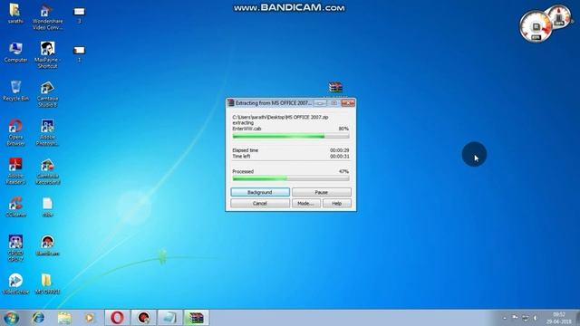The height and width of the screenshot is (326, 580).
Task: Click WinRAR icon in dialog title bar
Action: (x=231, y=102)
